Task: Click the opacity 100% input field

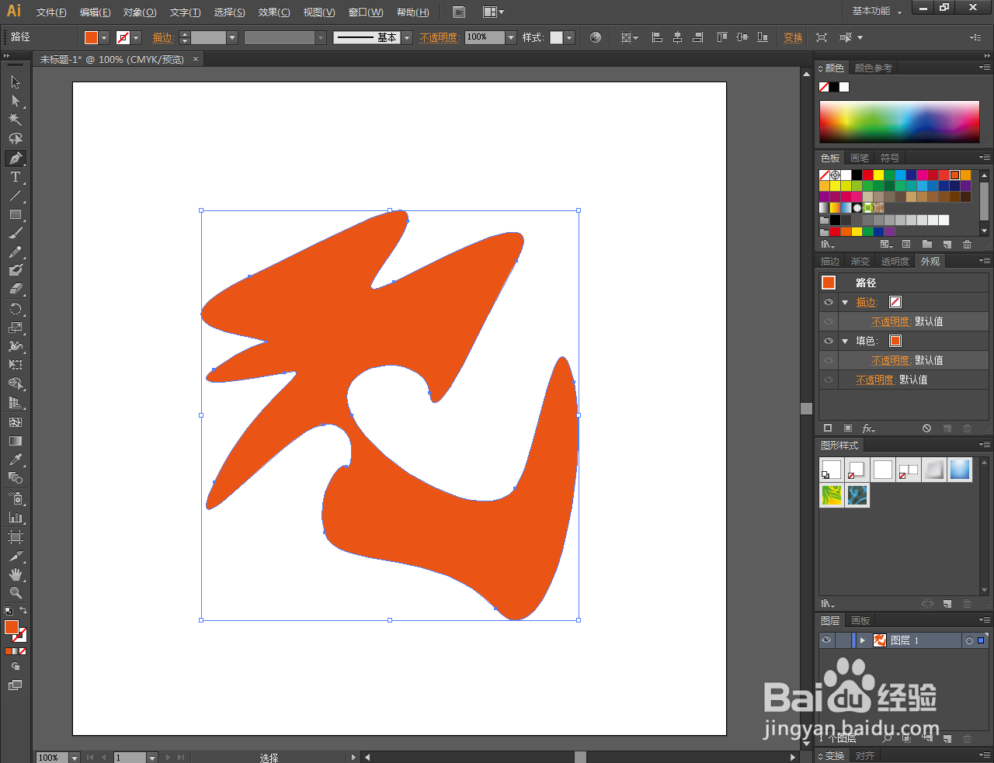Action: point(485,37)
